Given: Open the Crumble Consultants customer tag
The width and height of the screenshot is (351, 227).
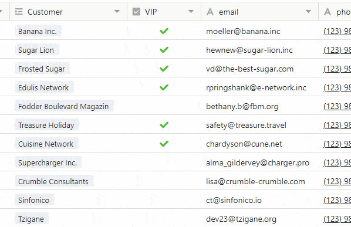Looking at the screenshot, I should [54, 181].
